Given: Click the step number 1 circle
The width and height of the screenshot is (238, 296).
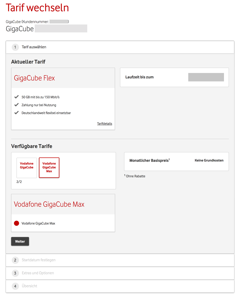Looking at the screenshot, I should [15, 47].
